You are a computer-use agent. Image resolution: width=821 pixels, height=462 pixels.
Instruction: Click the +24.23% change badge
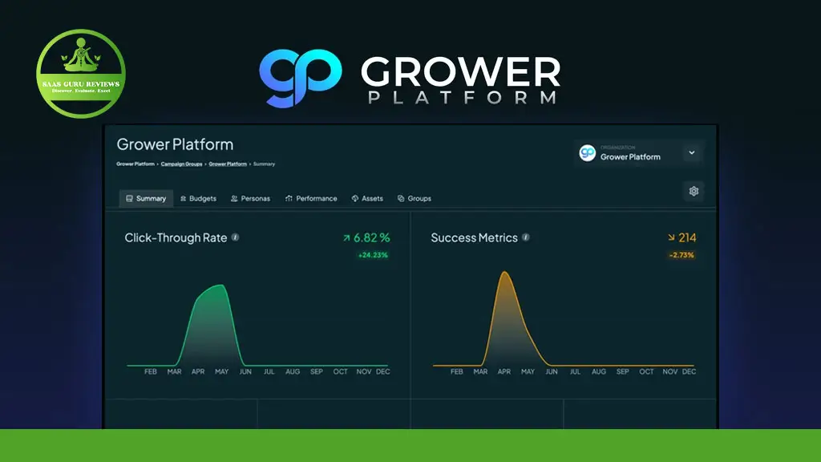click(373, 255)
